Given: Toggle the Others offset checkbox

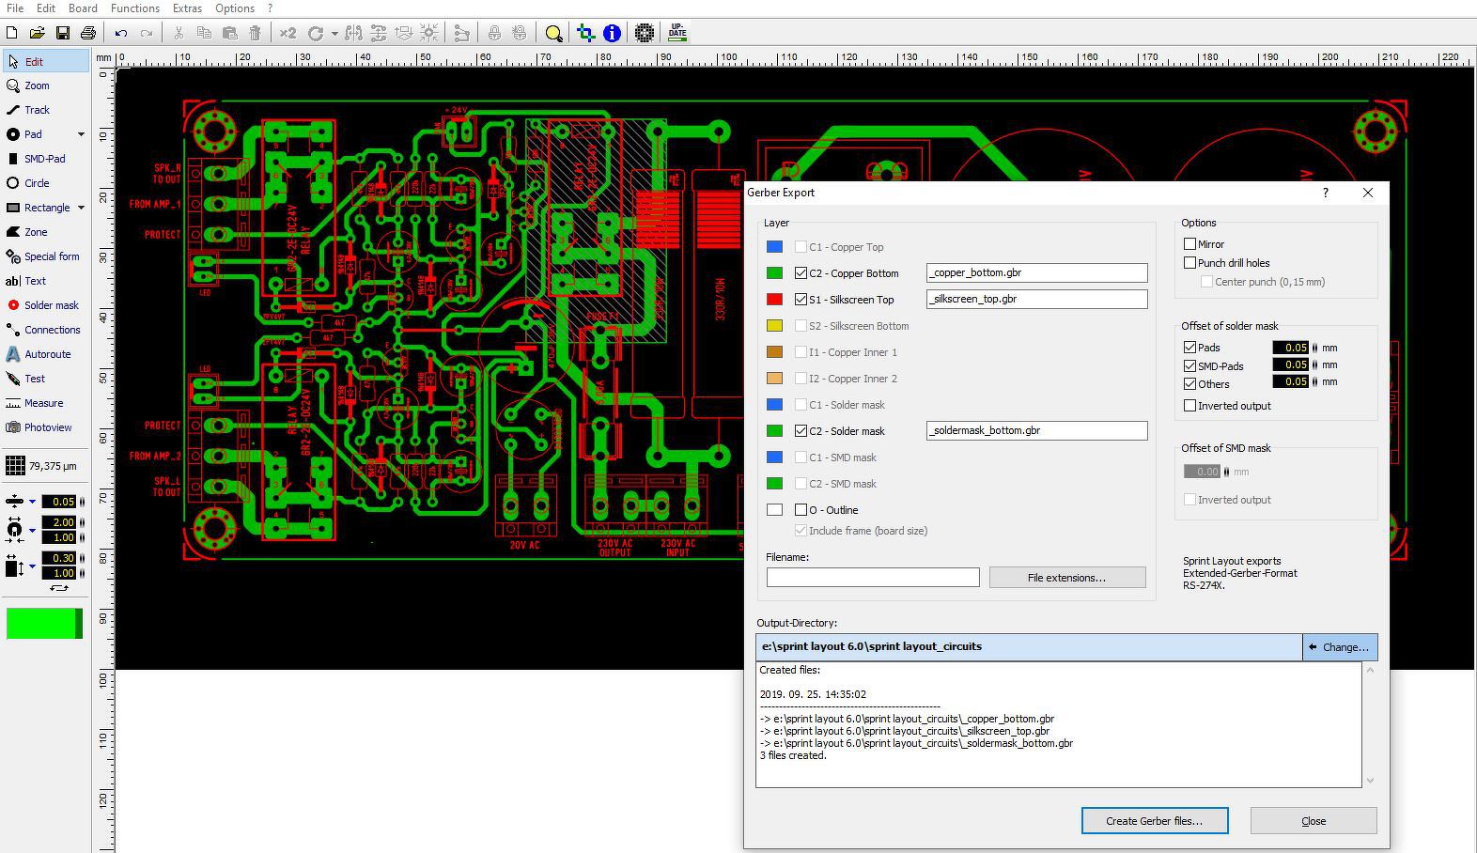Looking at the screenshot, I should click(1189, 384).
